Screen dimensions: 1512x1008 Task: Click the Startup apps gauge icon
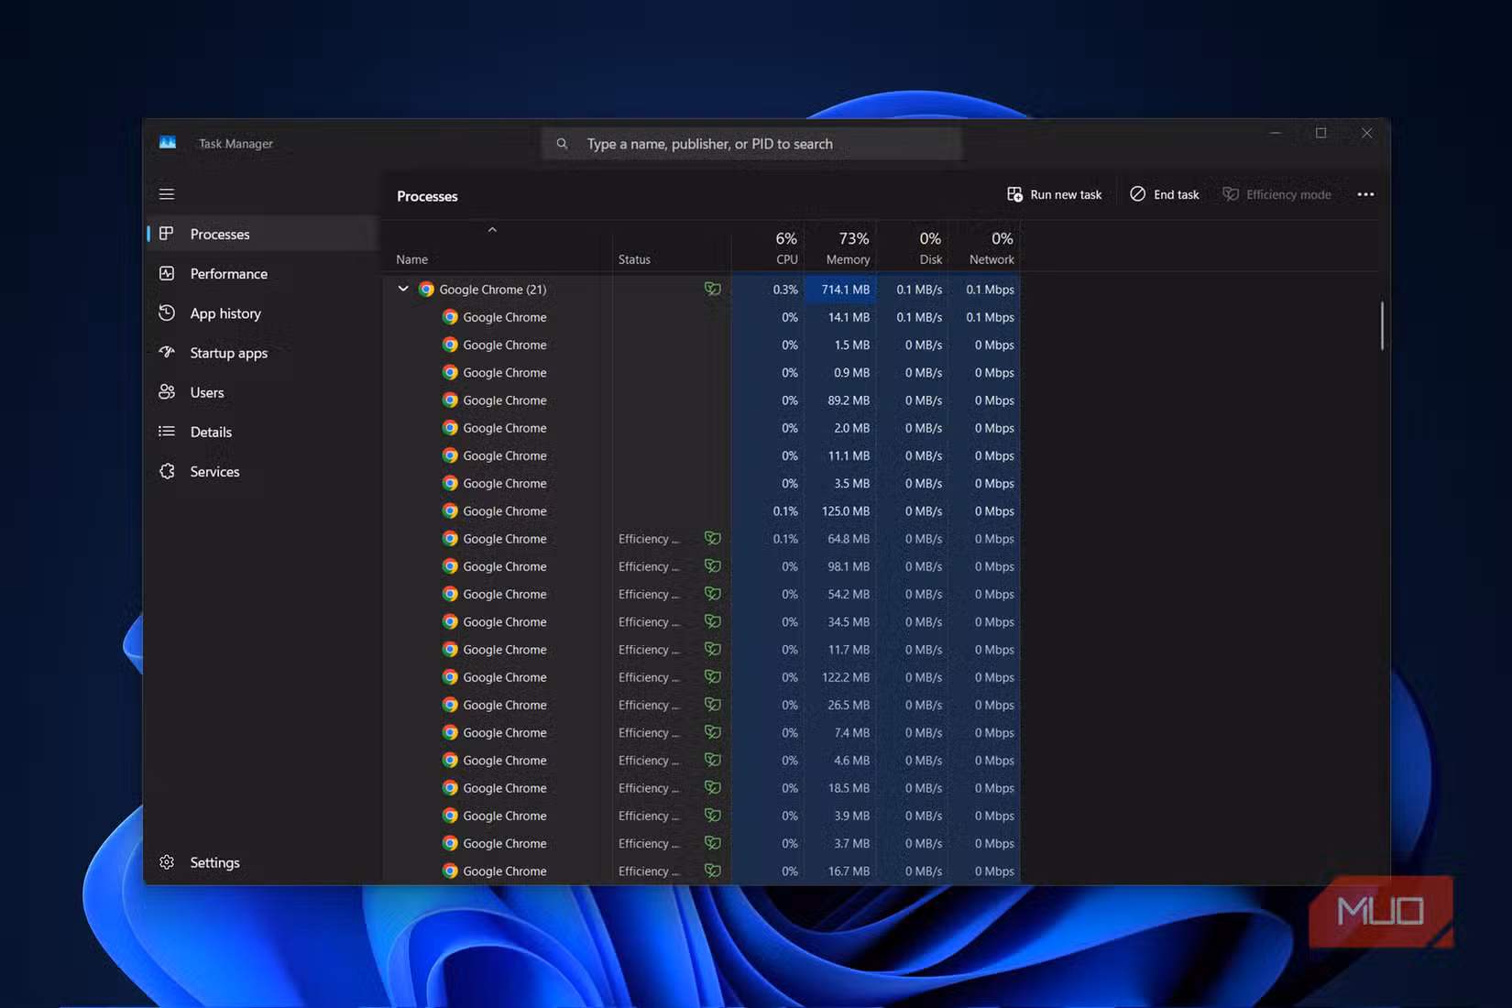point(167,352)
